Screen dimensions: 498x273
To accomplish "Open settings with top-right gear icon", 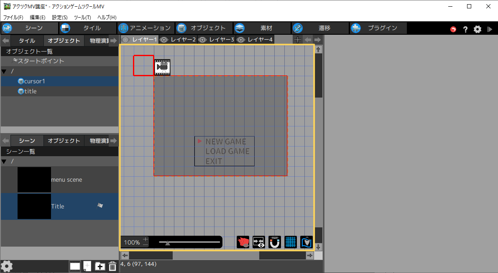I will [478, 29].
